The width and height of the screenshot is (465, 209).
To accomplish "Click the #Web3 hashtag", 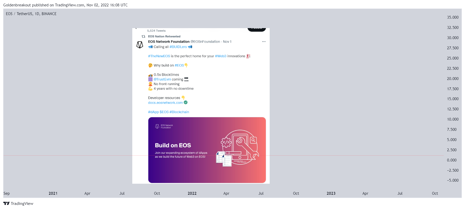I will 221,56.
